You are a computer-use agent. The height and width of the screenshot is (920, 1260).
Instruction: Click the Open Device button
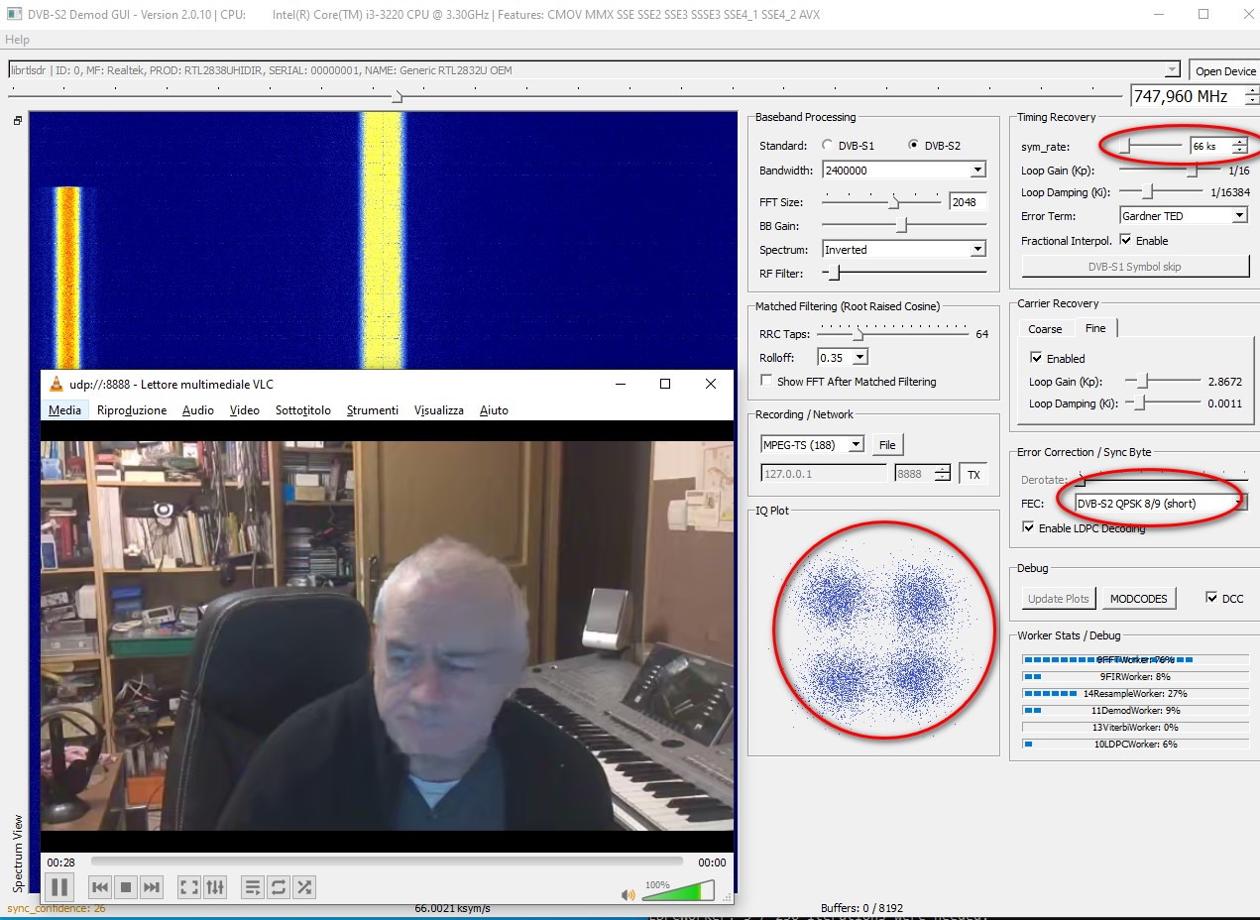(x=1224, y=71)
